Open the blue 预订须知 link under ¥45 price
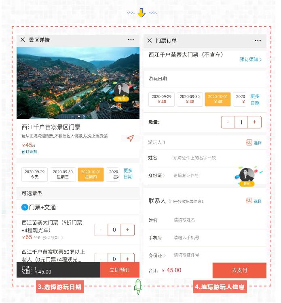The image size is (281, 303). (29, 152)
